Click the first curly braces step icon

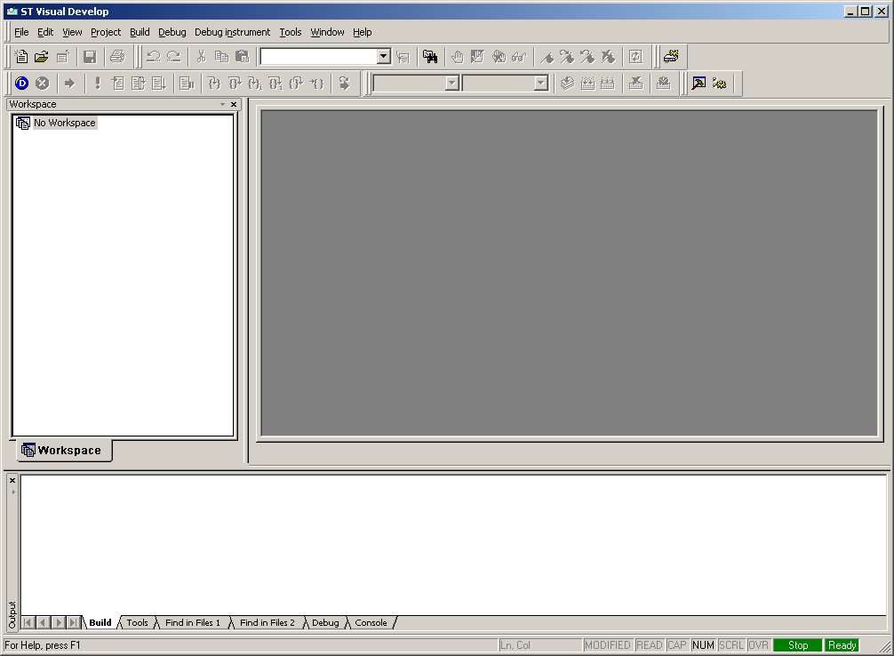pos(214,84)
